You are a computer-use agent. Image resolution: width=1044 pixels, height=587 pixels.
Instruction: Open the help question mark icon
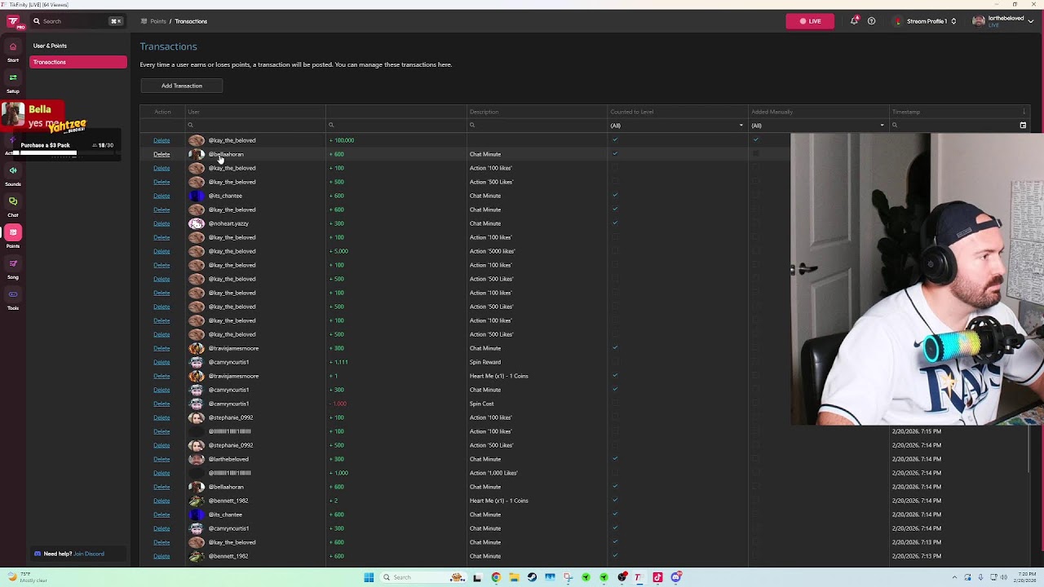871,21
